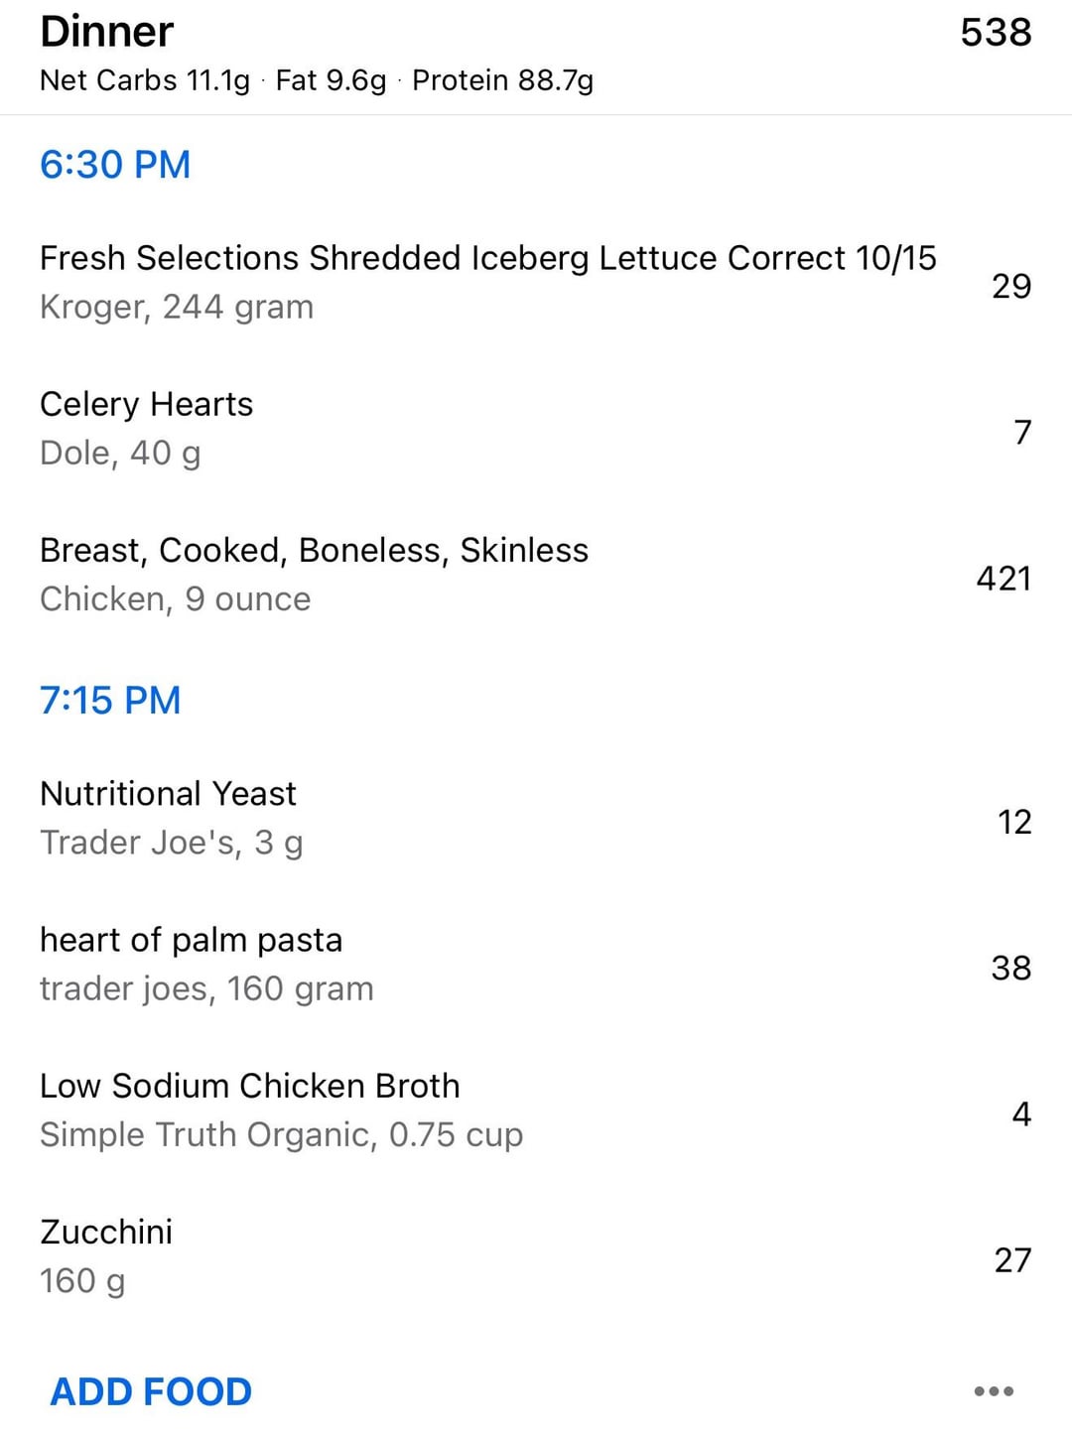Viewport: 1072px width, 1440px height.
Task: Open heart of palm pasta entry
Action: point(536,964)
